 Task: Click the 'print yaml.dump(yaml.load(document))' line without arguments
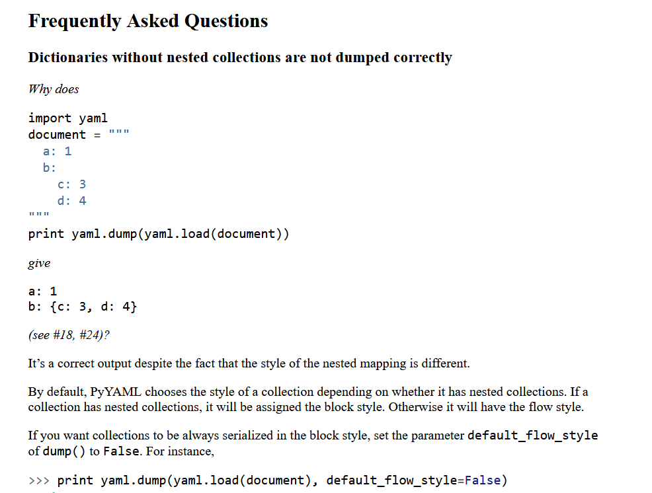pos(158,234)
